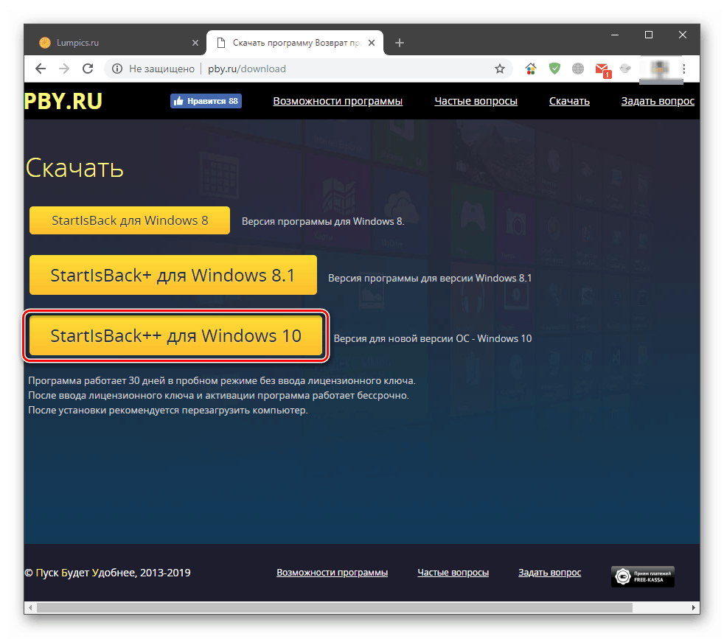Viewport: 724px width, 639px height.
Task: Close the Lumpics.ru tab
Action: 195,43
